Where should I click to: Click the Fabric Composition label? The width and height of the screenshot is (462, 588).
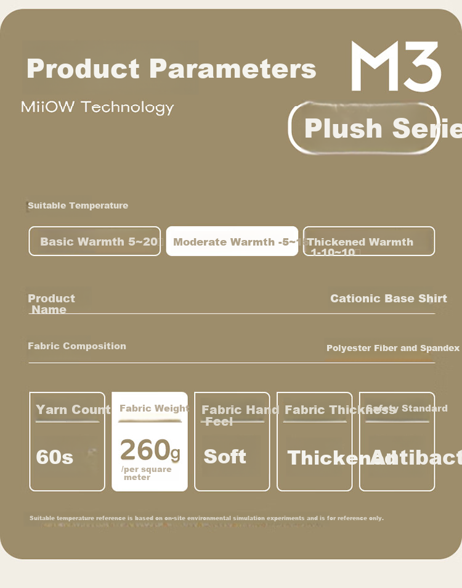77,346
